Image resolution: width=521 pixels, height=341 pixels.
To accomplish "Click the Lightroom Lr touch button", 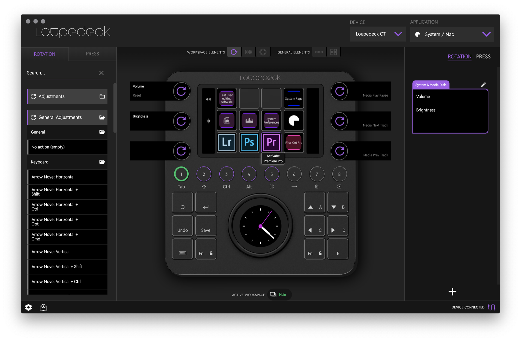I will click(227, 142).
